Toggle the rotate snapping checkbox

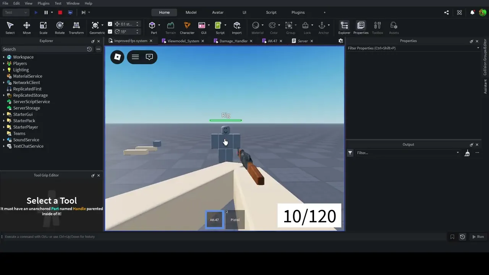click(110, 31)
